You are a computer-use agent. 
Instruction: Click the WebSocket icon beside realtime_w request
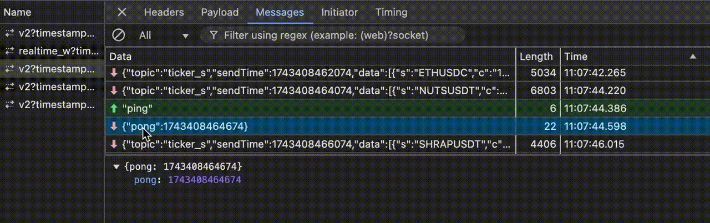[9, 52]
